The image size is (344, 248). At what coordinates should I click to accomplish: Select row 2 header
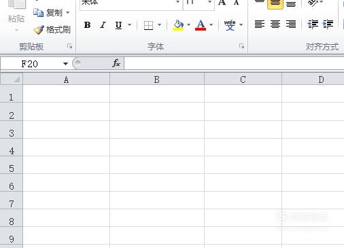point(12,111)
